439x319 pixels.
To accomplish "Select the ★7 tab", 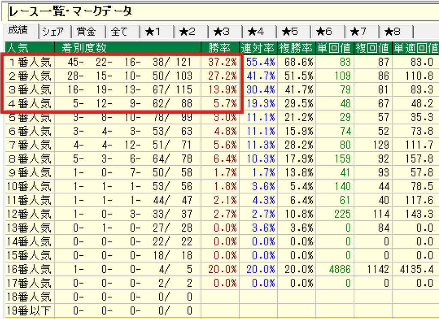I will (x=362, y=32).
